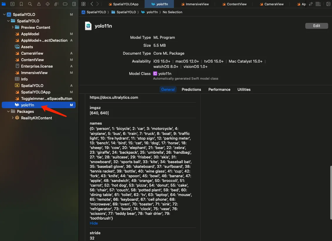The width and height of the screenshot is (332, 241).
Task: Click the swap editor arrows icon
Action: [311, 4]
